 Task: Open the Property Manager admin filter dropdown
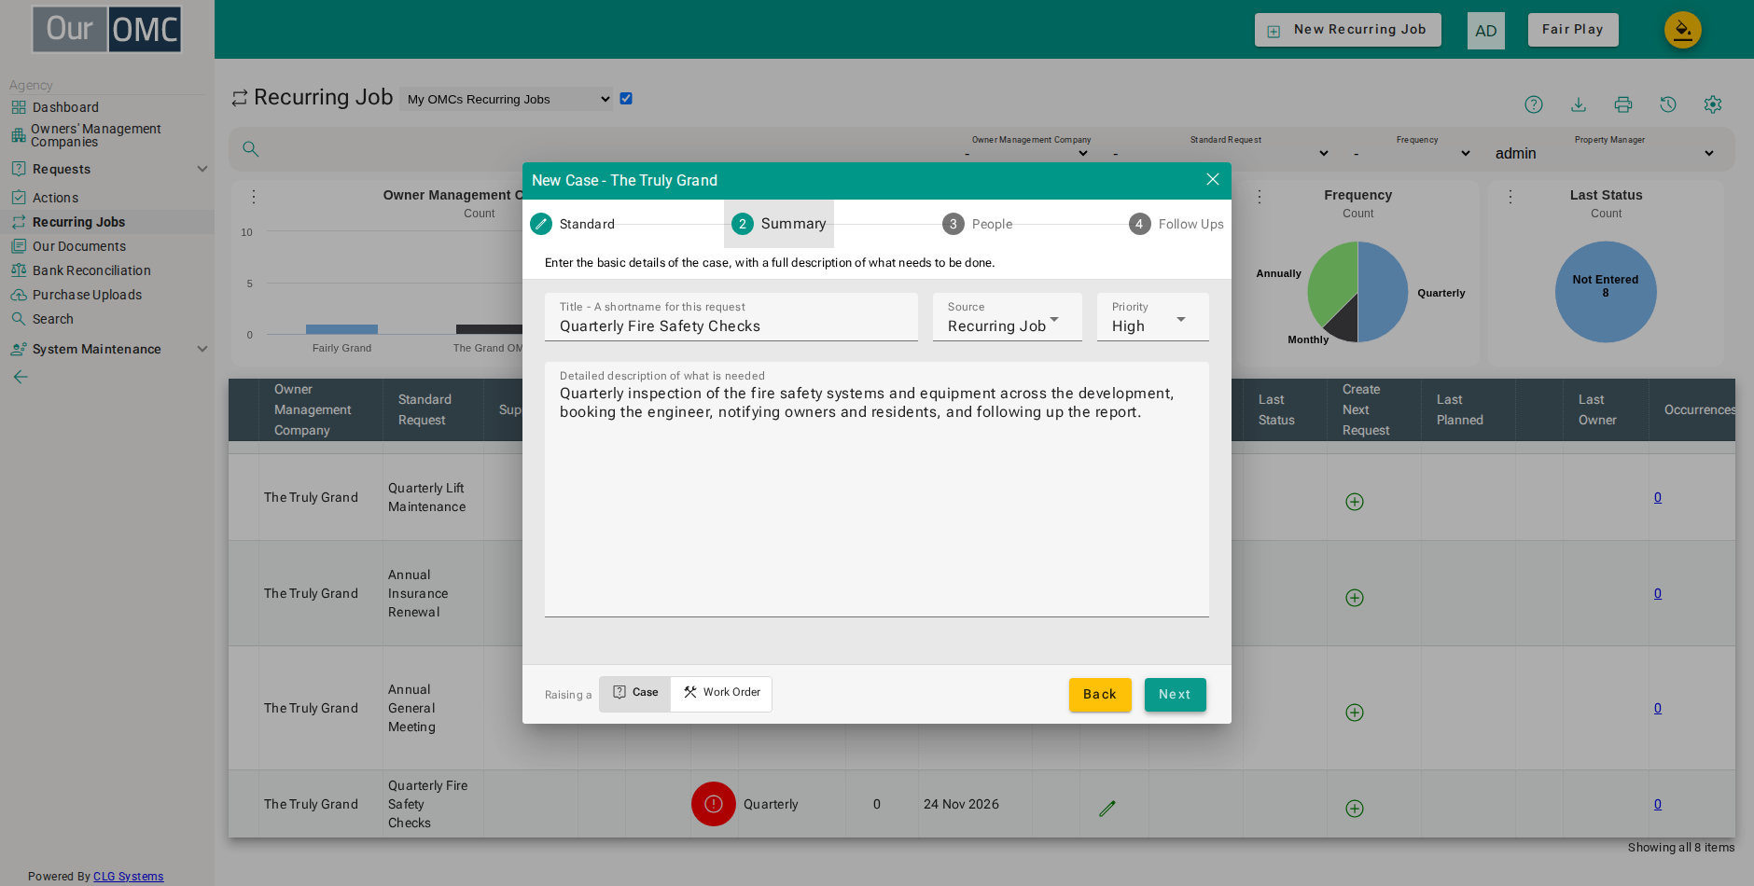click(1605, 153)
